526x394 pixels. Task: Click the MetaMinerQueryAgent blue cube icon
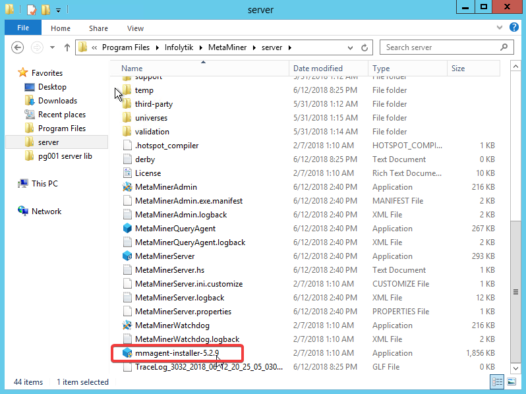(x=127, y=229)
